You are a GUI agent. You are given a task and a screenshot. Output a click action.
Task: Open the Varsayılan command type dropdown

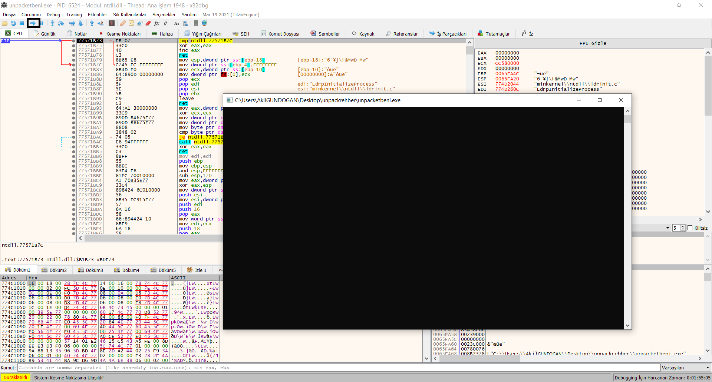pos(686,368)
